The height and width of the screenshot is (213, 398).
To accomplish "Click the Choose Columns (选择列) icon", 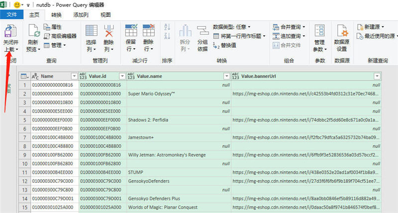I will coord(92,31).
